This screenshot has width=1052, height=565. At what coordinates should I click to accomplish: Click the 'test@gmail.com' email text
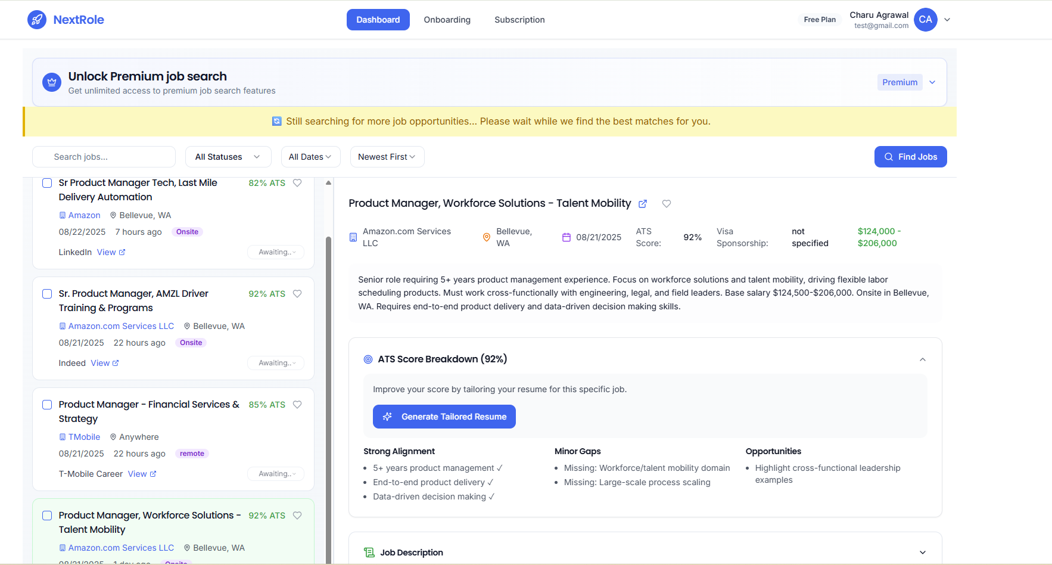(x=881, y=26)
